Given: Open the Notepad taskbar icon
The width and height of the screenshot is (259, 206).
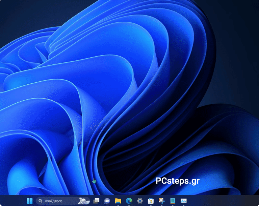Looking at the screenshot, I should (x=173, y=201).
